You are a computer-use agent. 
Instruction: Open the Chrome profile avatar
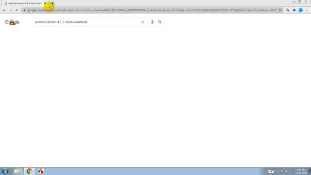click(x=300, y=10)
